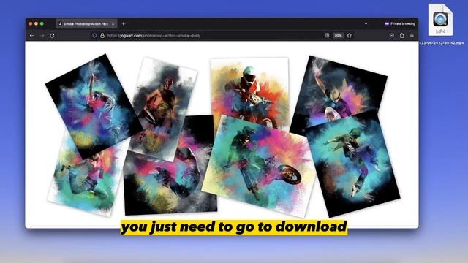Toggle reader view icon in address bar
Screen dimensions: 468x263
pos(327,36)
